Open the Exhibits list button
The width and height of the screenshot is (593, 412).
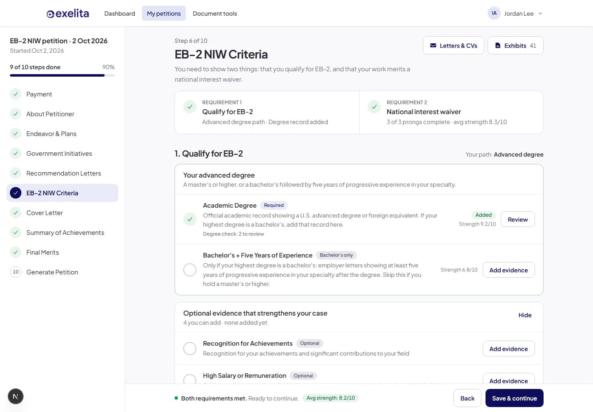(x=516, y=45)
